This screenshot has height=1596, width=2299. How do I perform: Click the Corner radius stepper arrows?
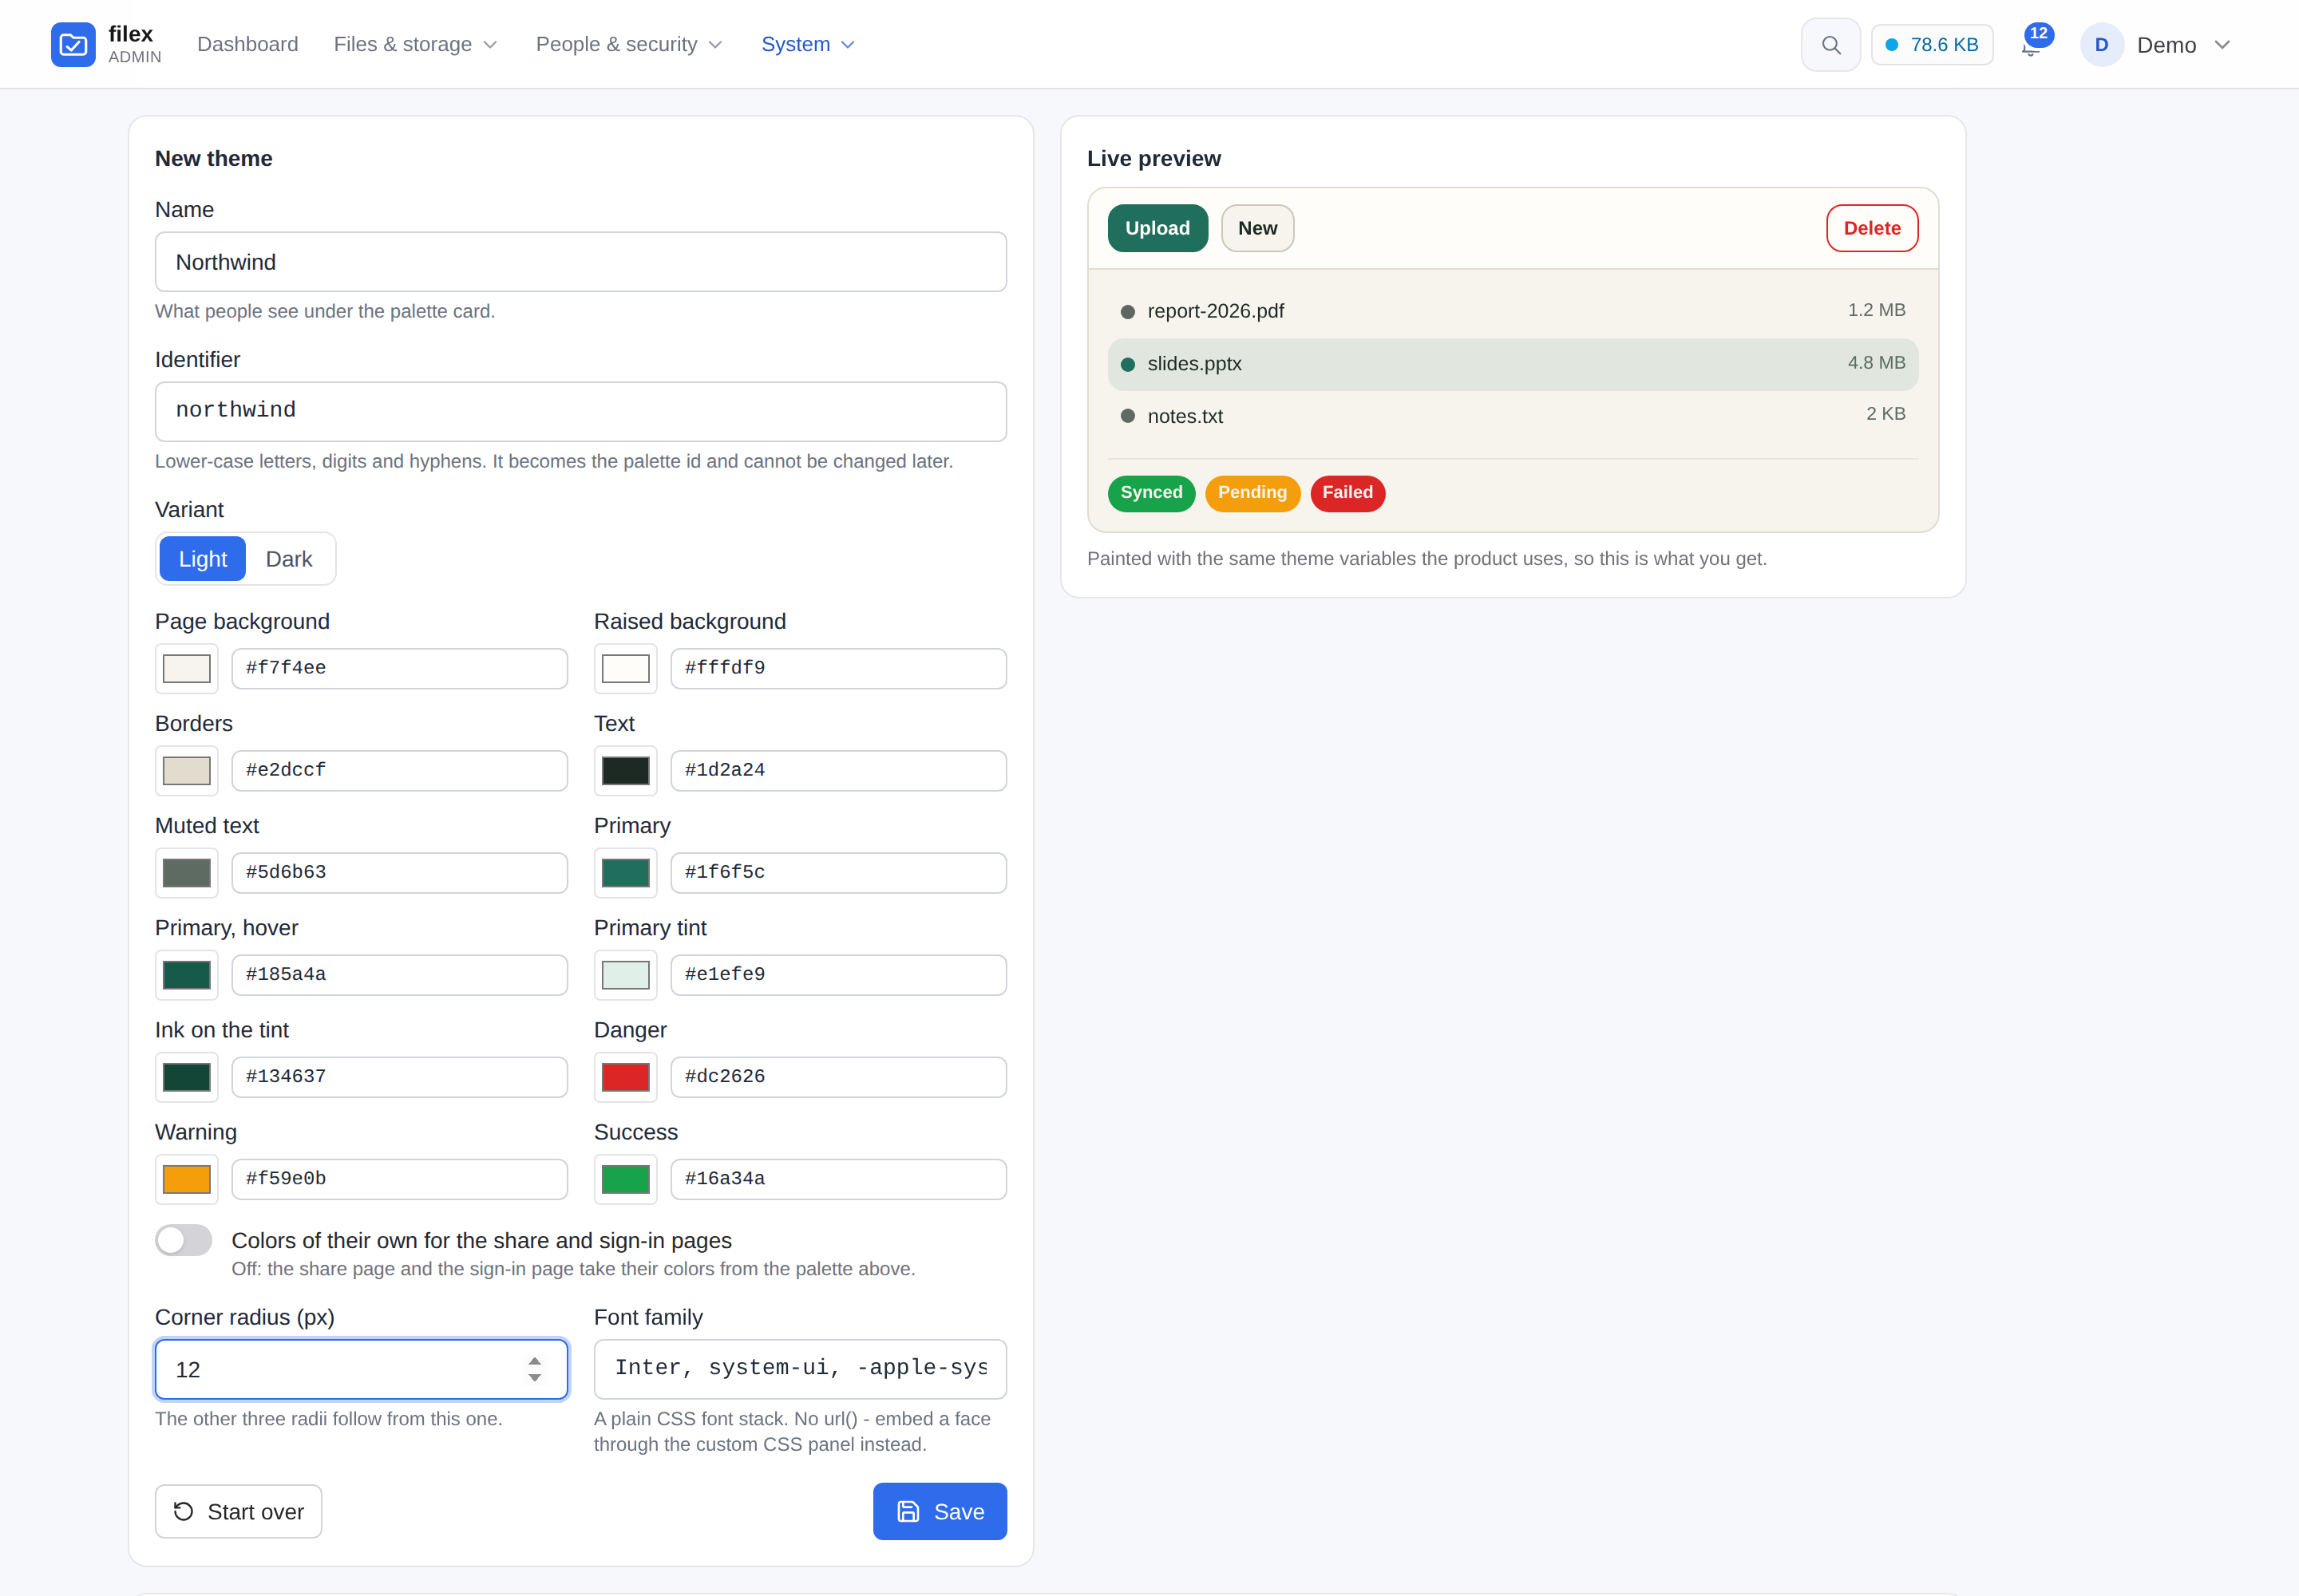(x=534, y=1369)
